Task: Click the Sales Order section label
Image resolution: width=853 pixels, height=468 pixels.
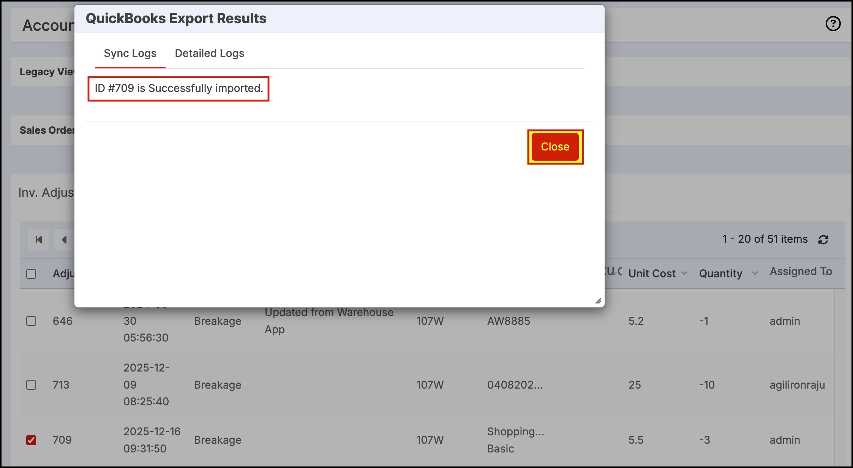Action: click(47, 130)
